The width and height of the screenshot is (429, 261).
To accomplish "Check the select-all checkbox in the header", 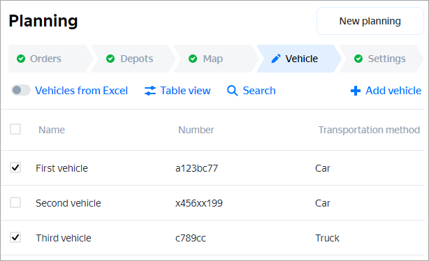I will (15, 129).
